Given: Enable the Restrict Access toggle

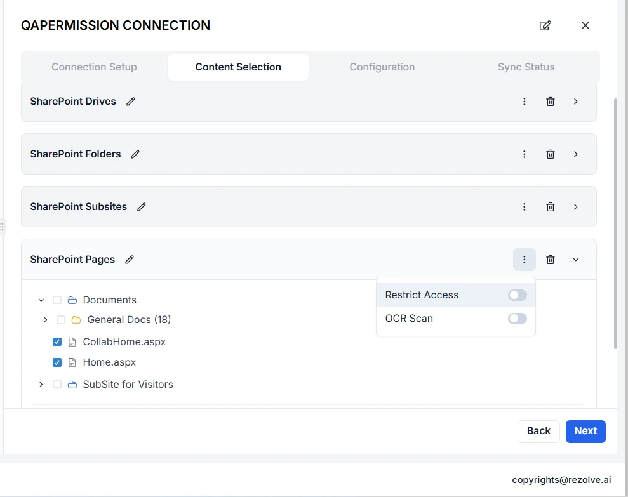Looking at the screenshot, I should [517, 295].
